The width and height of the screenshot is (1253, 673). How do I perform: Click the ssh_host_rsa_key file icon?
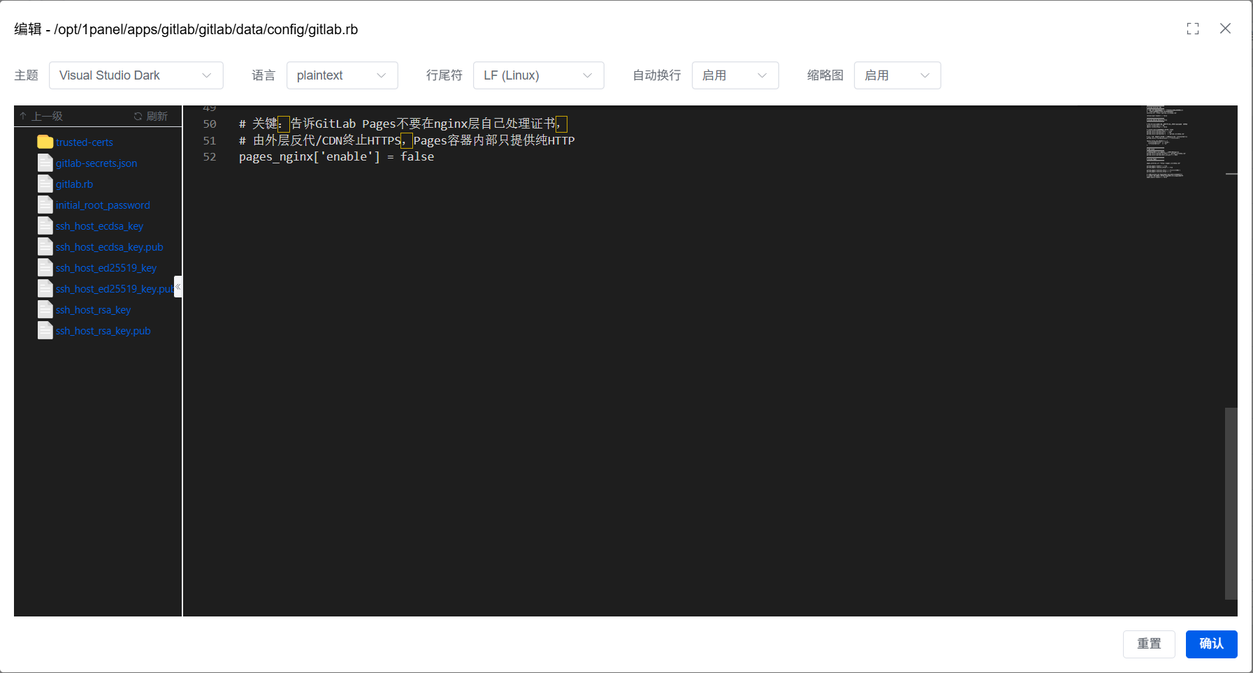45,309
